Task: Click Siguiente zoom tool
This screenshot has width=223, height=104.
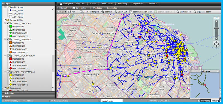Action: [202, 12]
